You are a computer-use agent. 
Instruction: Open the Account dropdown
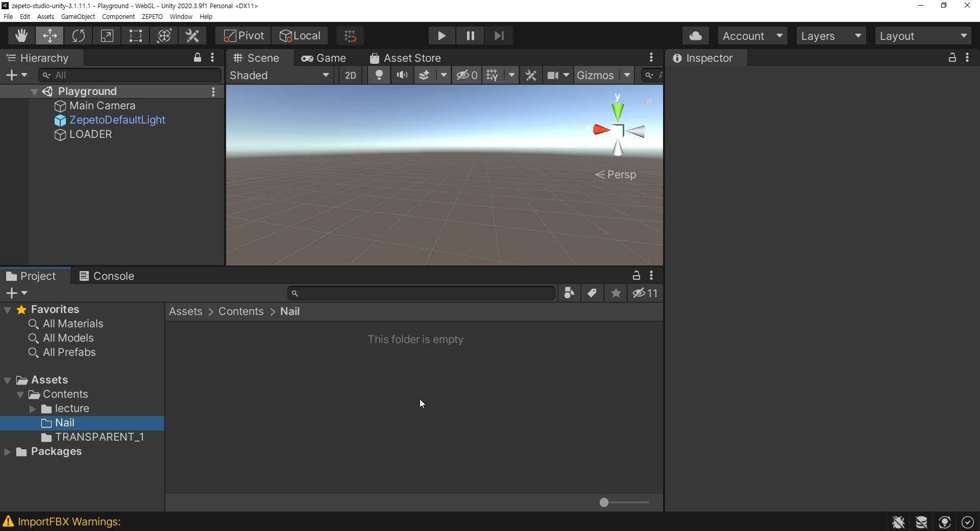(x=752, y=36)
